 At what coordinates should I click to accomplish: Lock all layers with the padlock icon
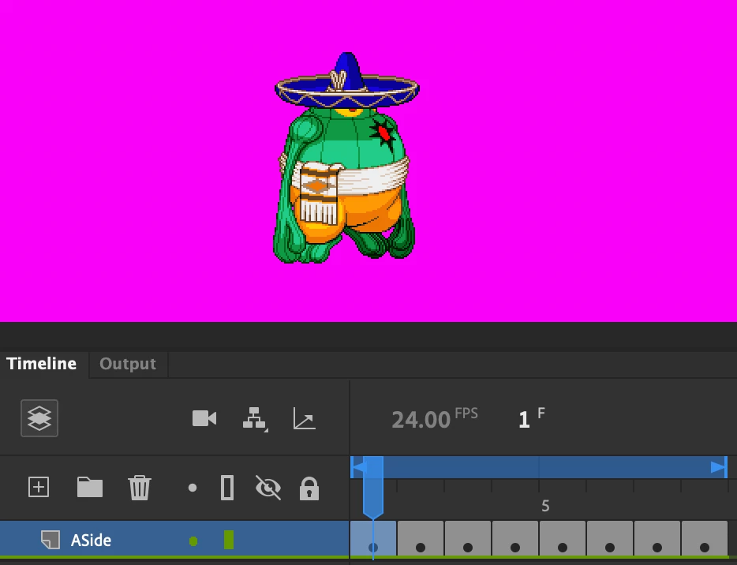point(309,488)
